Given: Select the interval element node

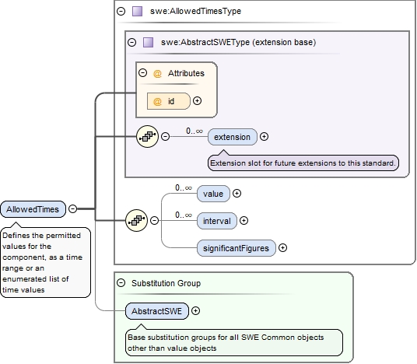Looking at the screenshot, I should (x=217, y=221).
